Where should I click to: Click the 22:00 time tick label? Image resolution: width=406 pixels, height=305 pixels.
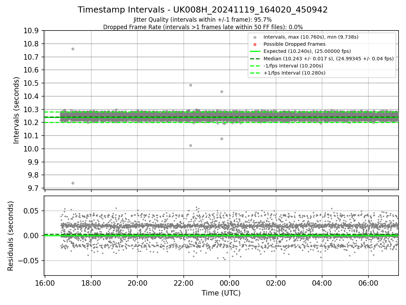(x=183, y=283)
